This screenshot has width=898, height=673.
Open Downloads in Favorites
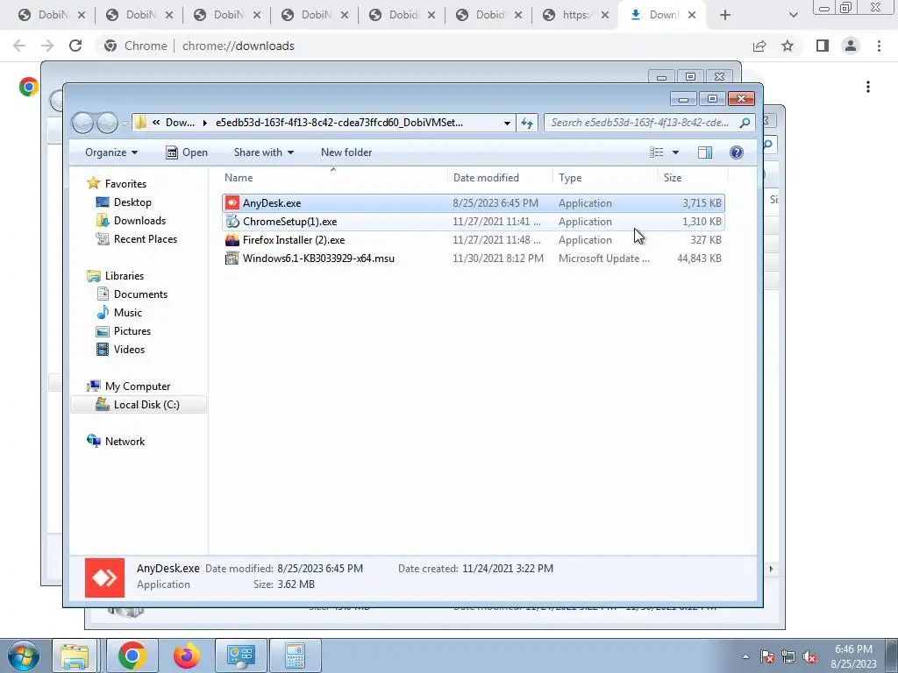click(x=139, y=220)
